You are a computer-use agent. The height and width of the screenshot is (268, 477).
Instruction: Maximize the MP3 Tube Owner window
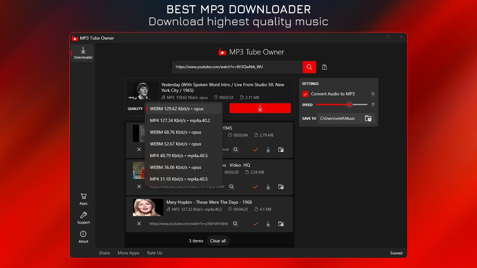(388, 37)
